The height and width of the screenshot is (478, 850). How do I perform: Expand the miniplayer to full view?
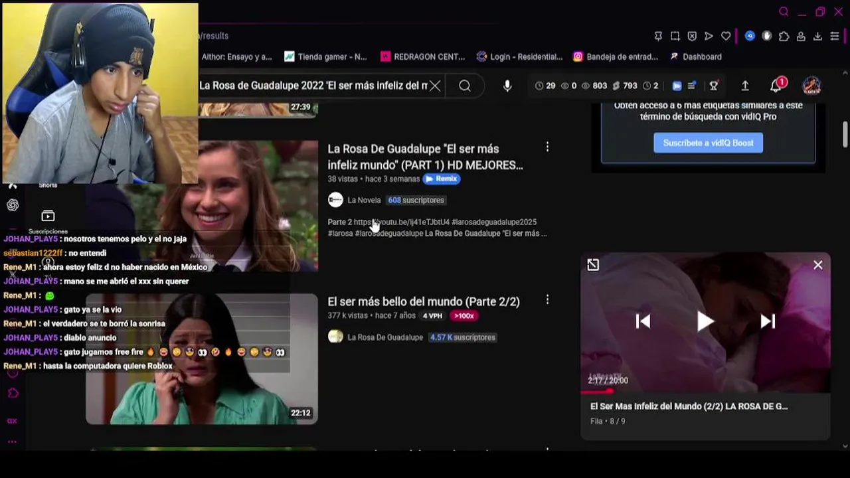point(593,265)
